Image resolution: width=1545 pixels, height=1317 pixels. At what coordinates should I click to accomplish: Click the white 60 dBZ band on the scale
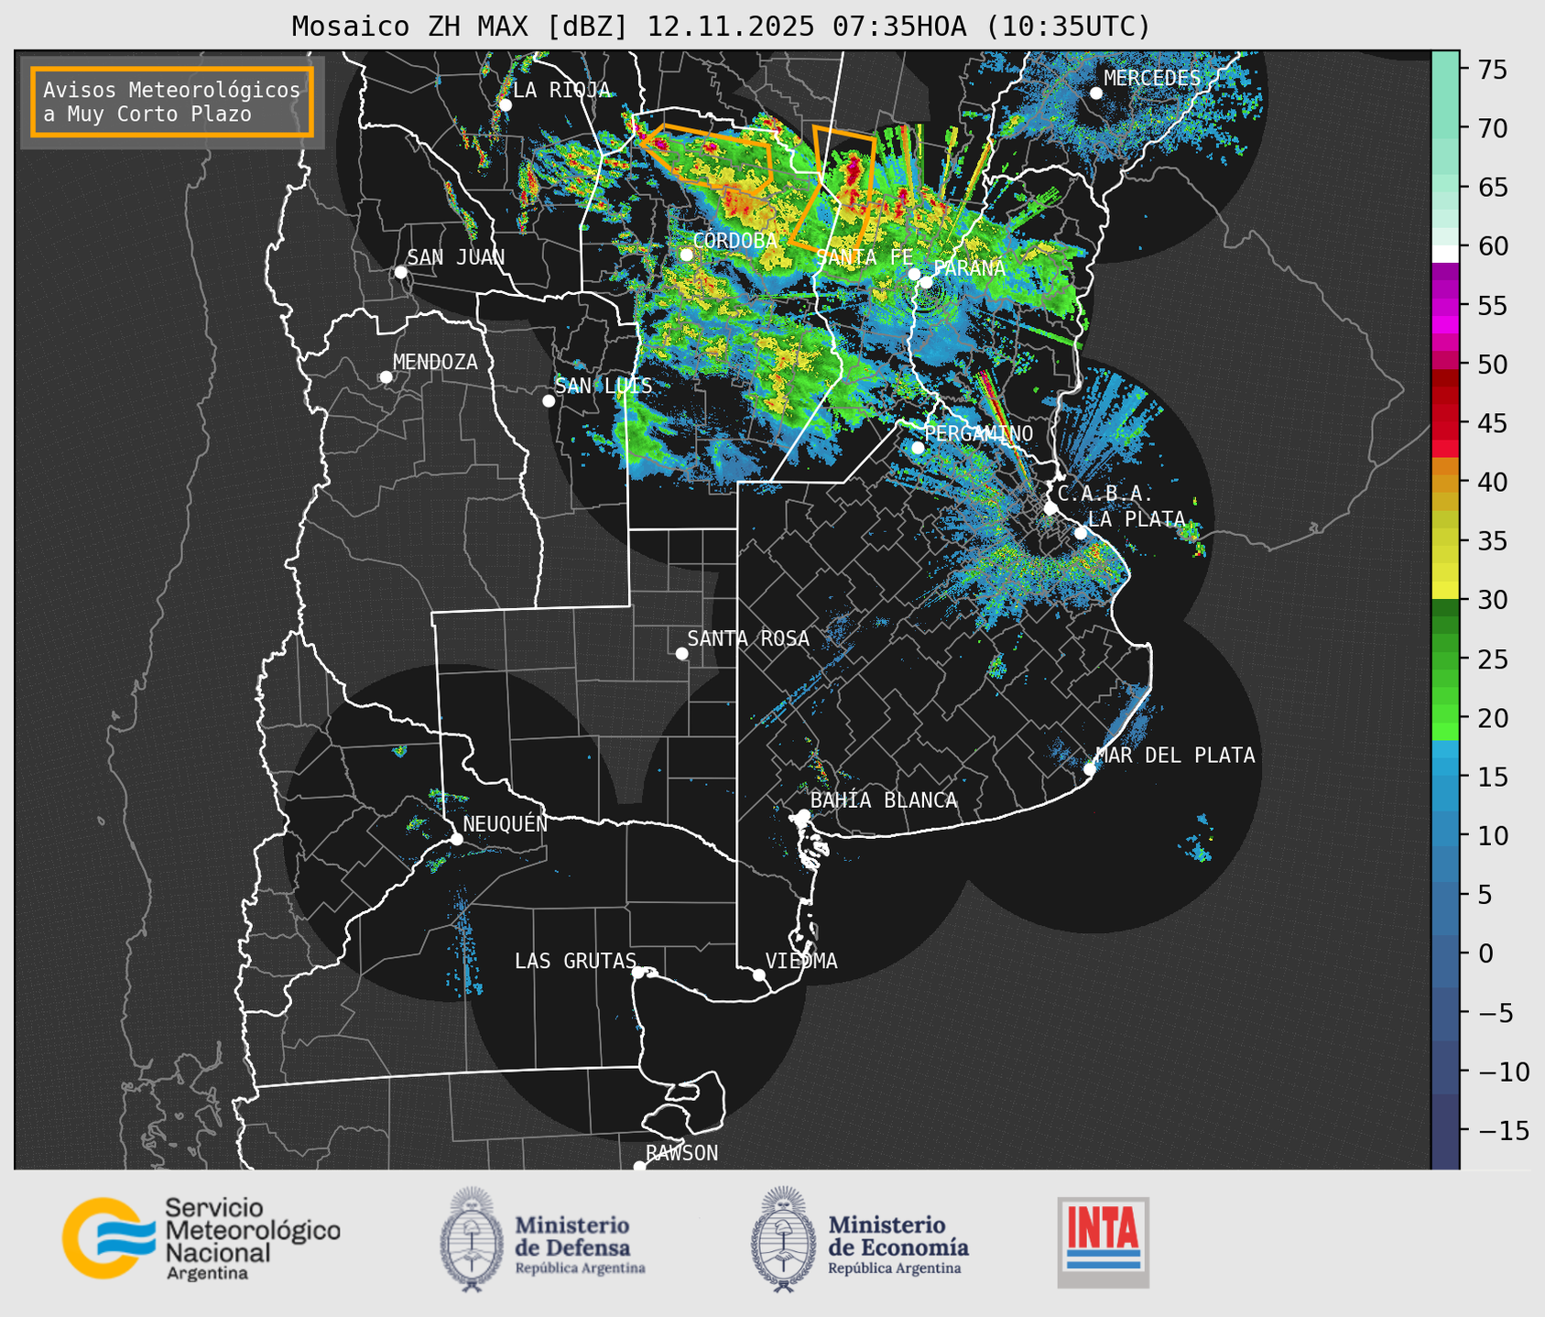(1445, 254)
